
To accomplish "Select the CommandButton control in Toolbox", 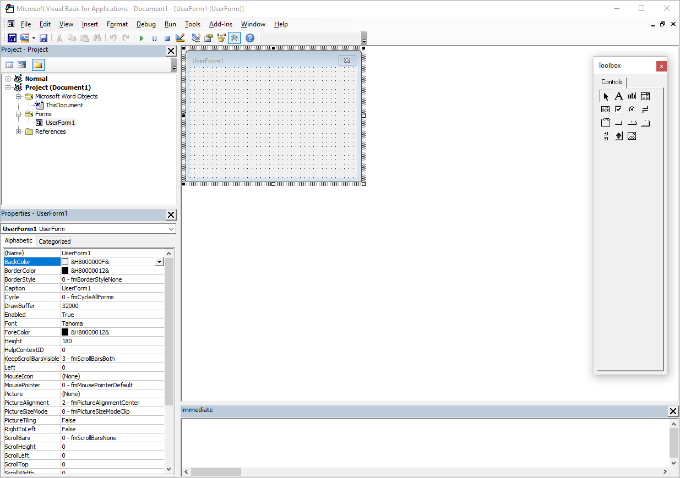I will pos(619,123).
